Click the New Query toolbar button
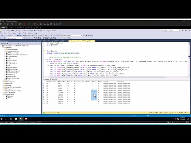Viewport: 191px width, 143px height. (x=26, y=35)
